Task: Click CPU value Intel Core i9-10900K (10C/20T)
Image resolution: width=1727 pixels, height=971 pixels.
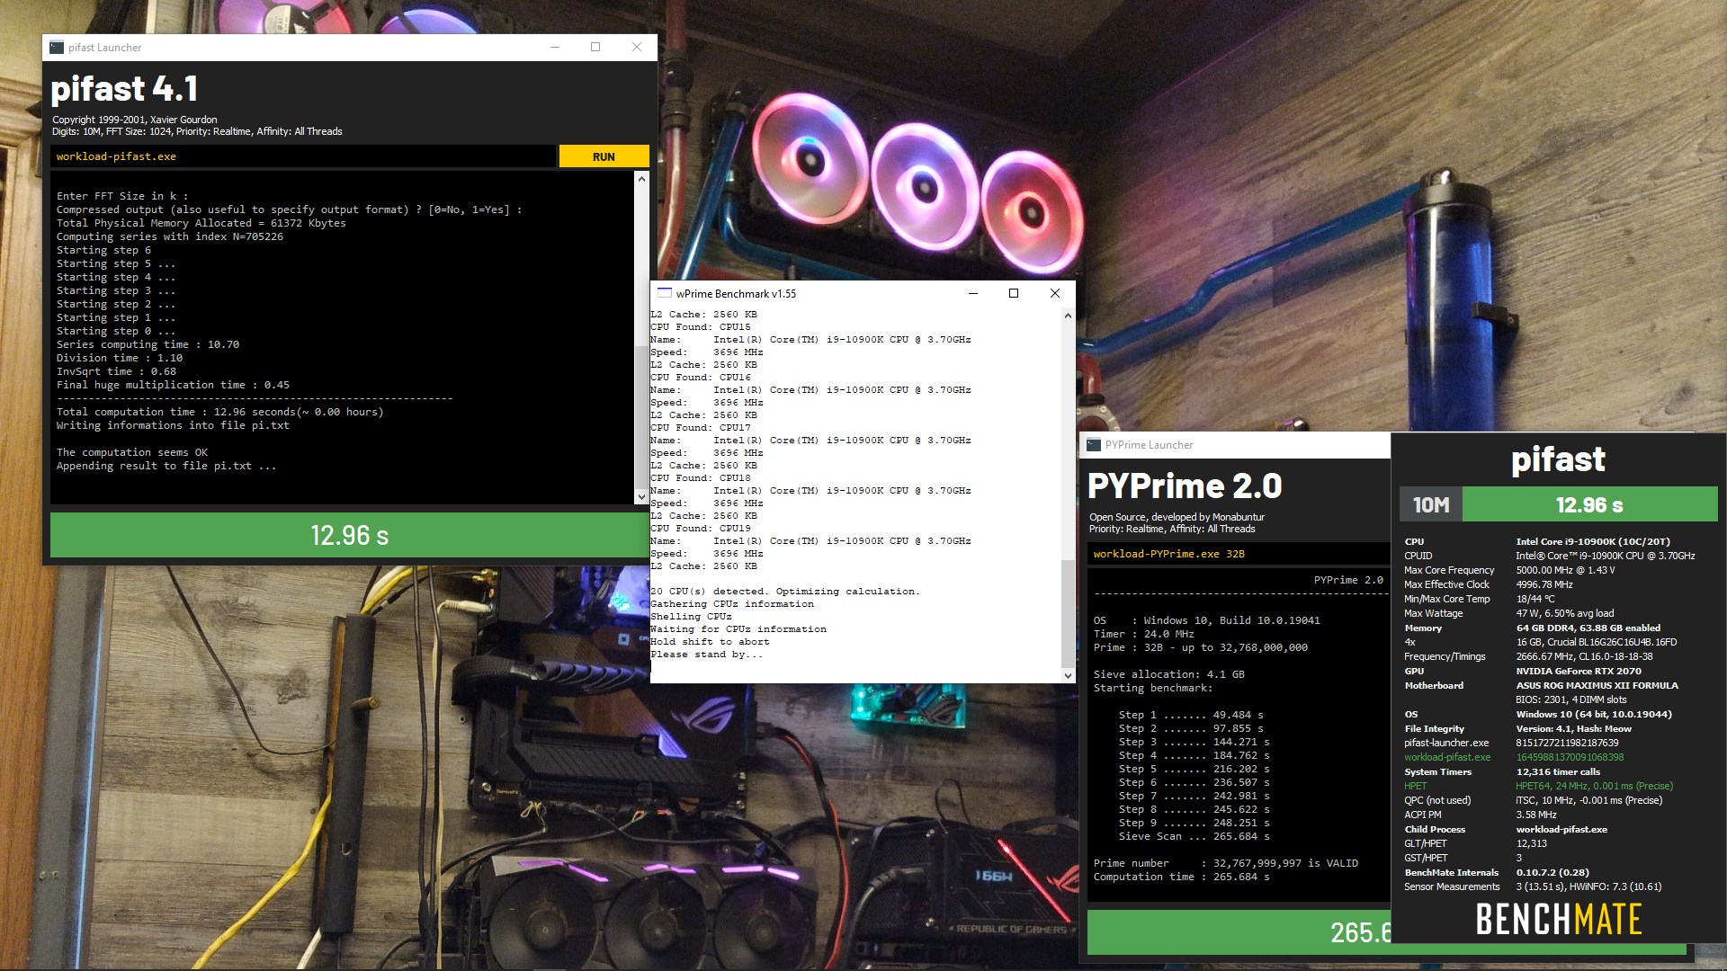Action: point(1593,541)
